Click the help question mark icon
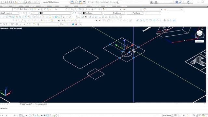The width and height of the screenshot is (208, 117). pyautogui.click(x=188, y=2)
